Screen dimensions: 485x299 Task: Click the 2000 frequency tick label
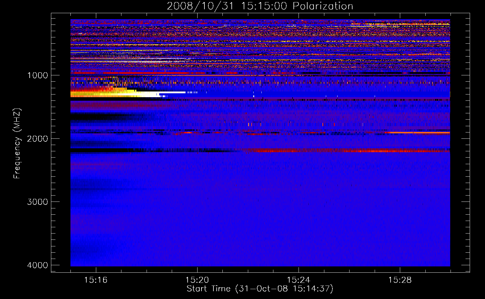(37, 138)
